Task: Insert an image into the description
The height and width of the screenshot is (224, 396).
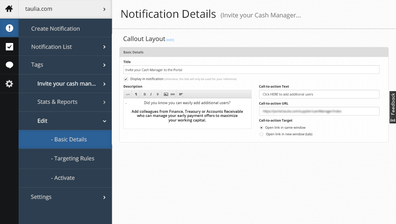Action: coord(166,94)
